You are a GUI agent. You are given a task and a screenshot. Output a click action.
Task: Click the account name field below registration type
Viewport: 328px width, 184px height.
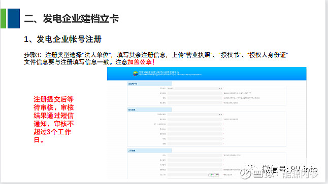pyautogui.click(x=195, y=93)
